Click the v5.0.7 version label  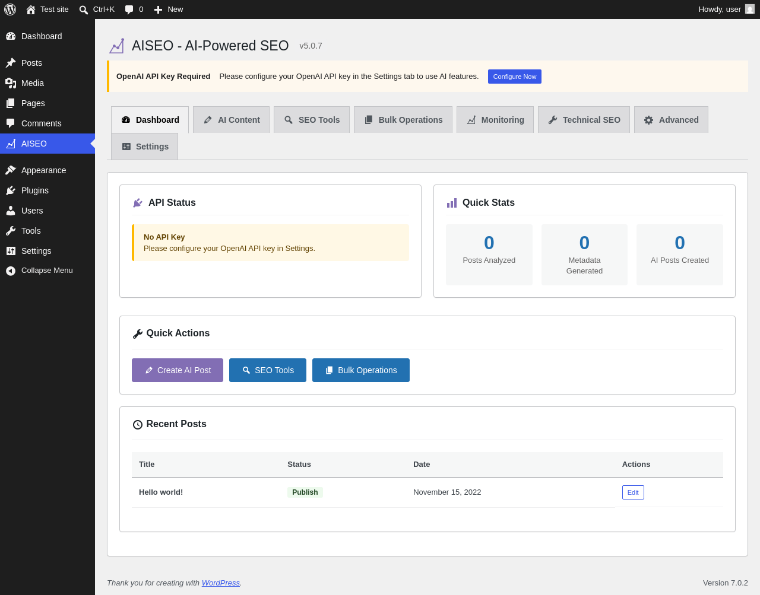tap(311, 46)
